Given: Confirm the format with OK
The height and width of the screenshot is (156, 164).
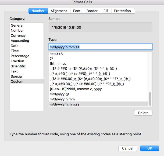Looking at the screenshot, I should tap(149, 148).
